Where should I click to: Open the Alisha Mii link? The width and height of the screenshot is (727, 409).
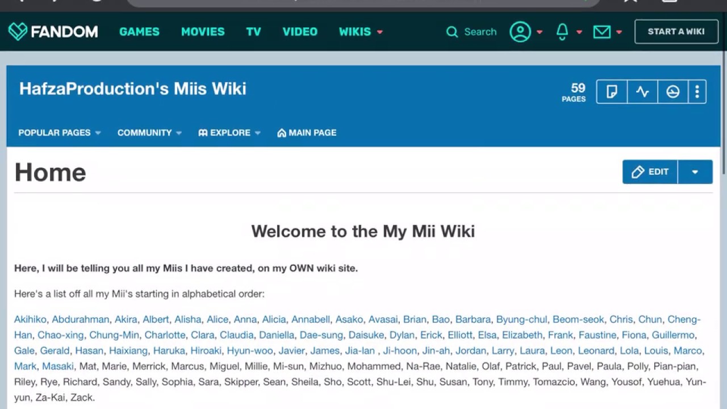(x=188, y=319)
